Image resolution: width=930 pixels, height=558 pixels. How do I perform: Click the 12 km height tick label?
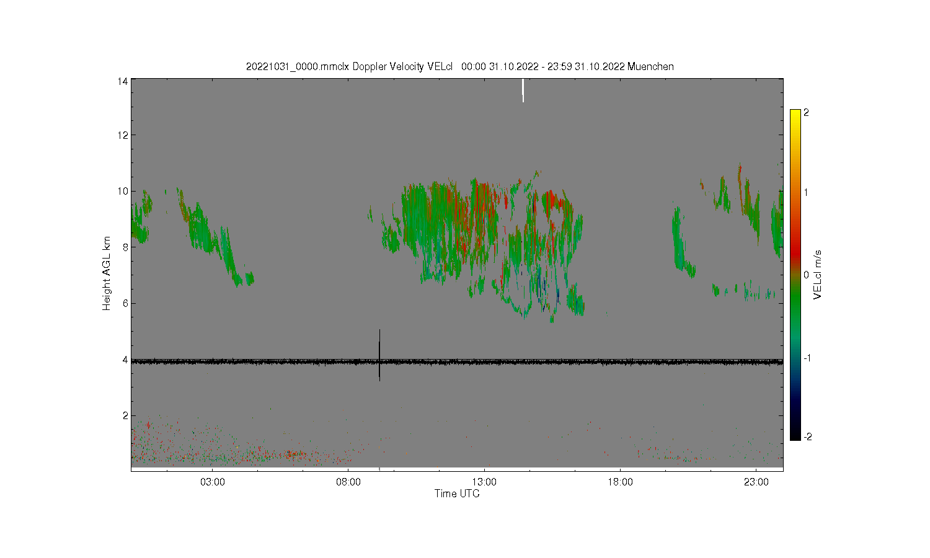tap(123, 135)
